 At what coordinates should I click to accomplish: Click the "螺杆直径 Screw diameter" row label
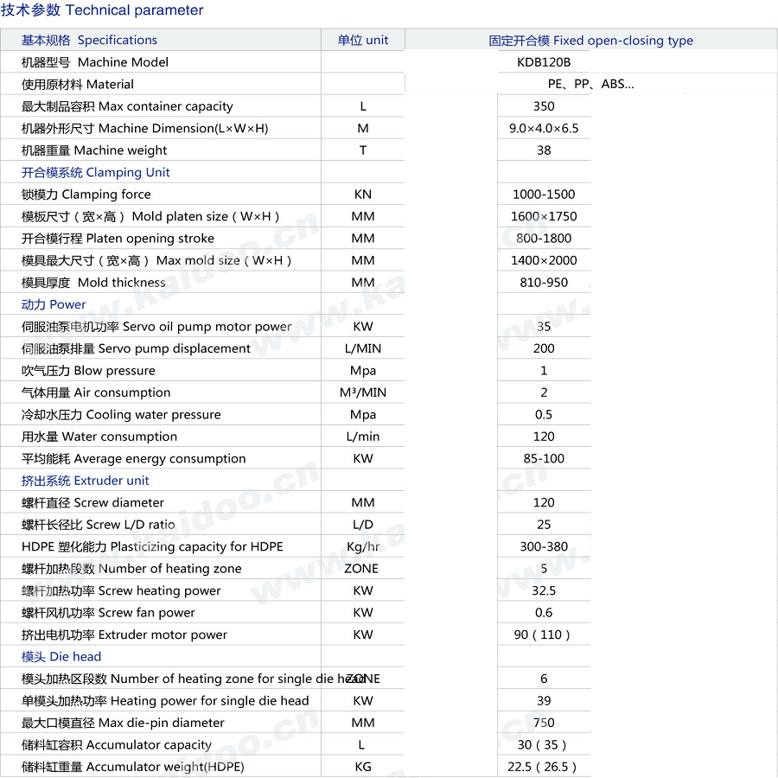coord(92,502)
